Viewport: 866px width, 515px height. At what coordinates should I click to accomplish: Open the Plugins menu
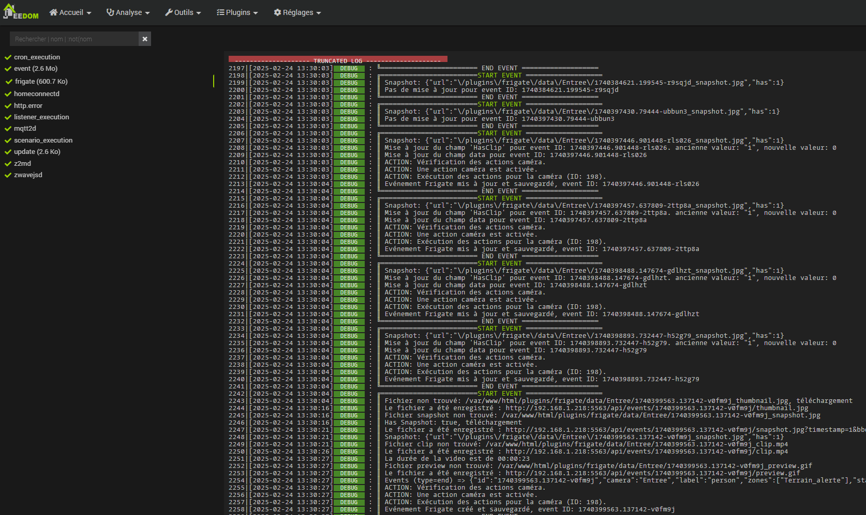[237, 12]
